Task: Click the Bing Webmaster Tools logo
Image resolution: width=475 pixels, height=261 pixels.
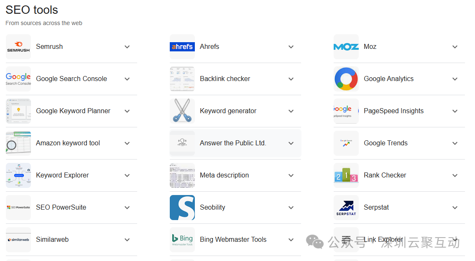Action: pos(182,240)
